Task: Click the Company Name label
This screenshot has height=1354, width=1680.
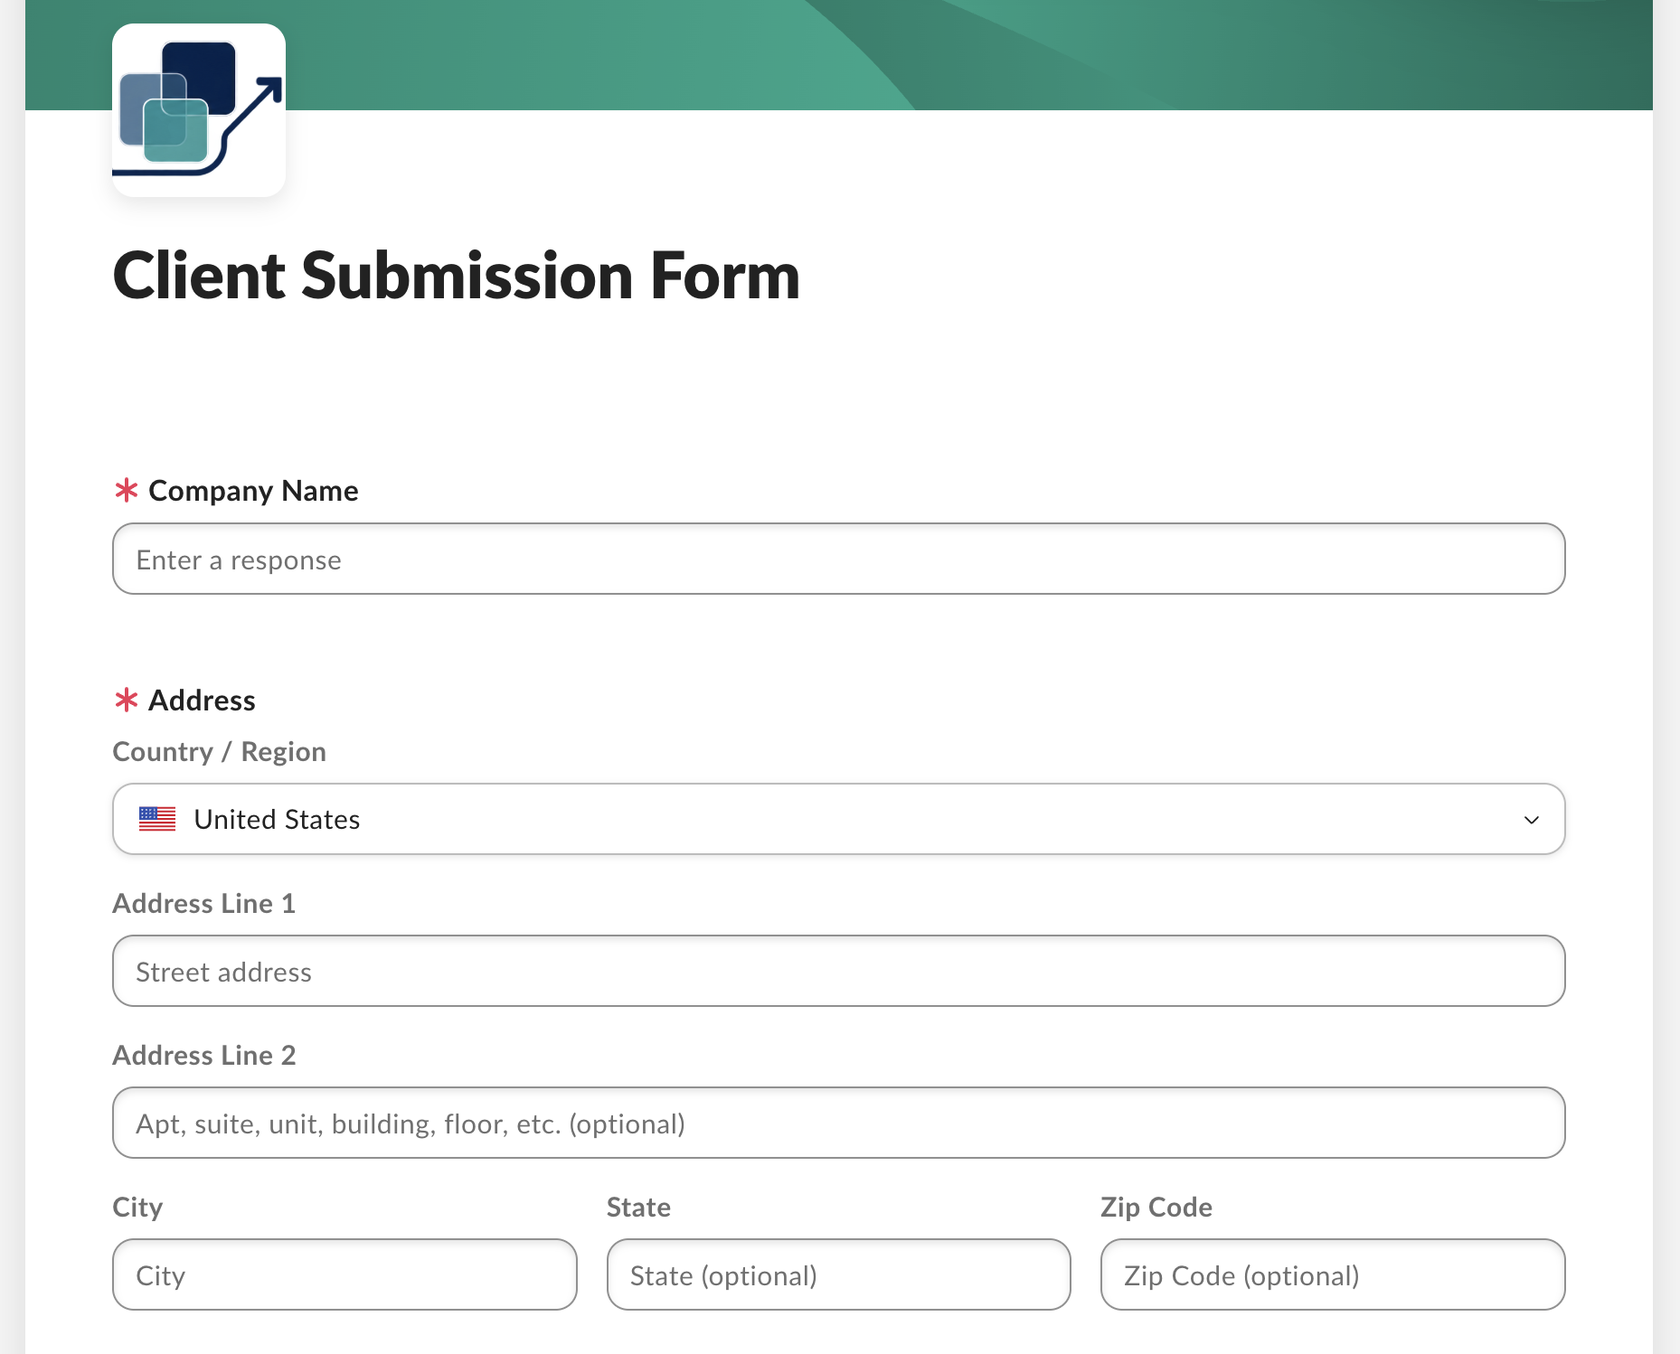Action: point(253,491)
